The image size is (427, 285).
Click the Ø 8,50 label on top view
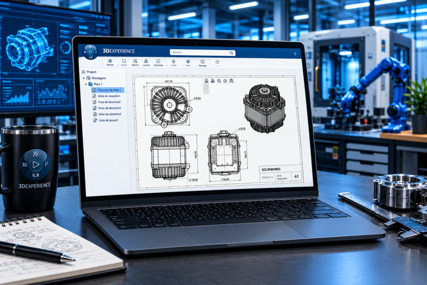click(x=197, y=98)
